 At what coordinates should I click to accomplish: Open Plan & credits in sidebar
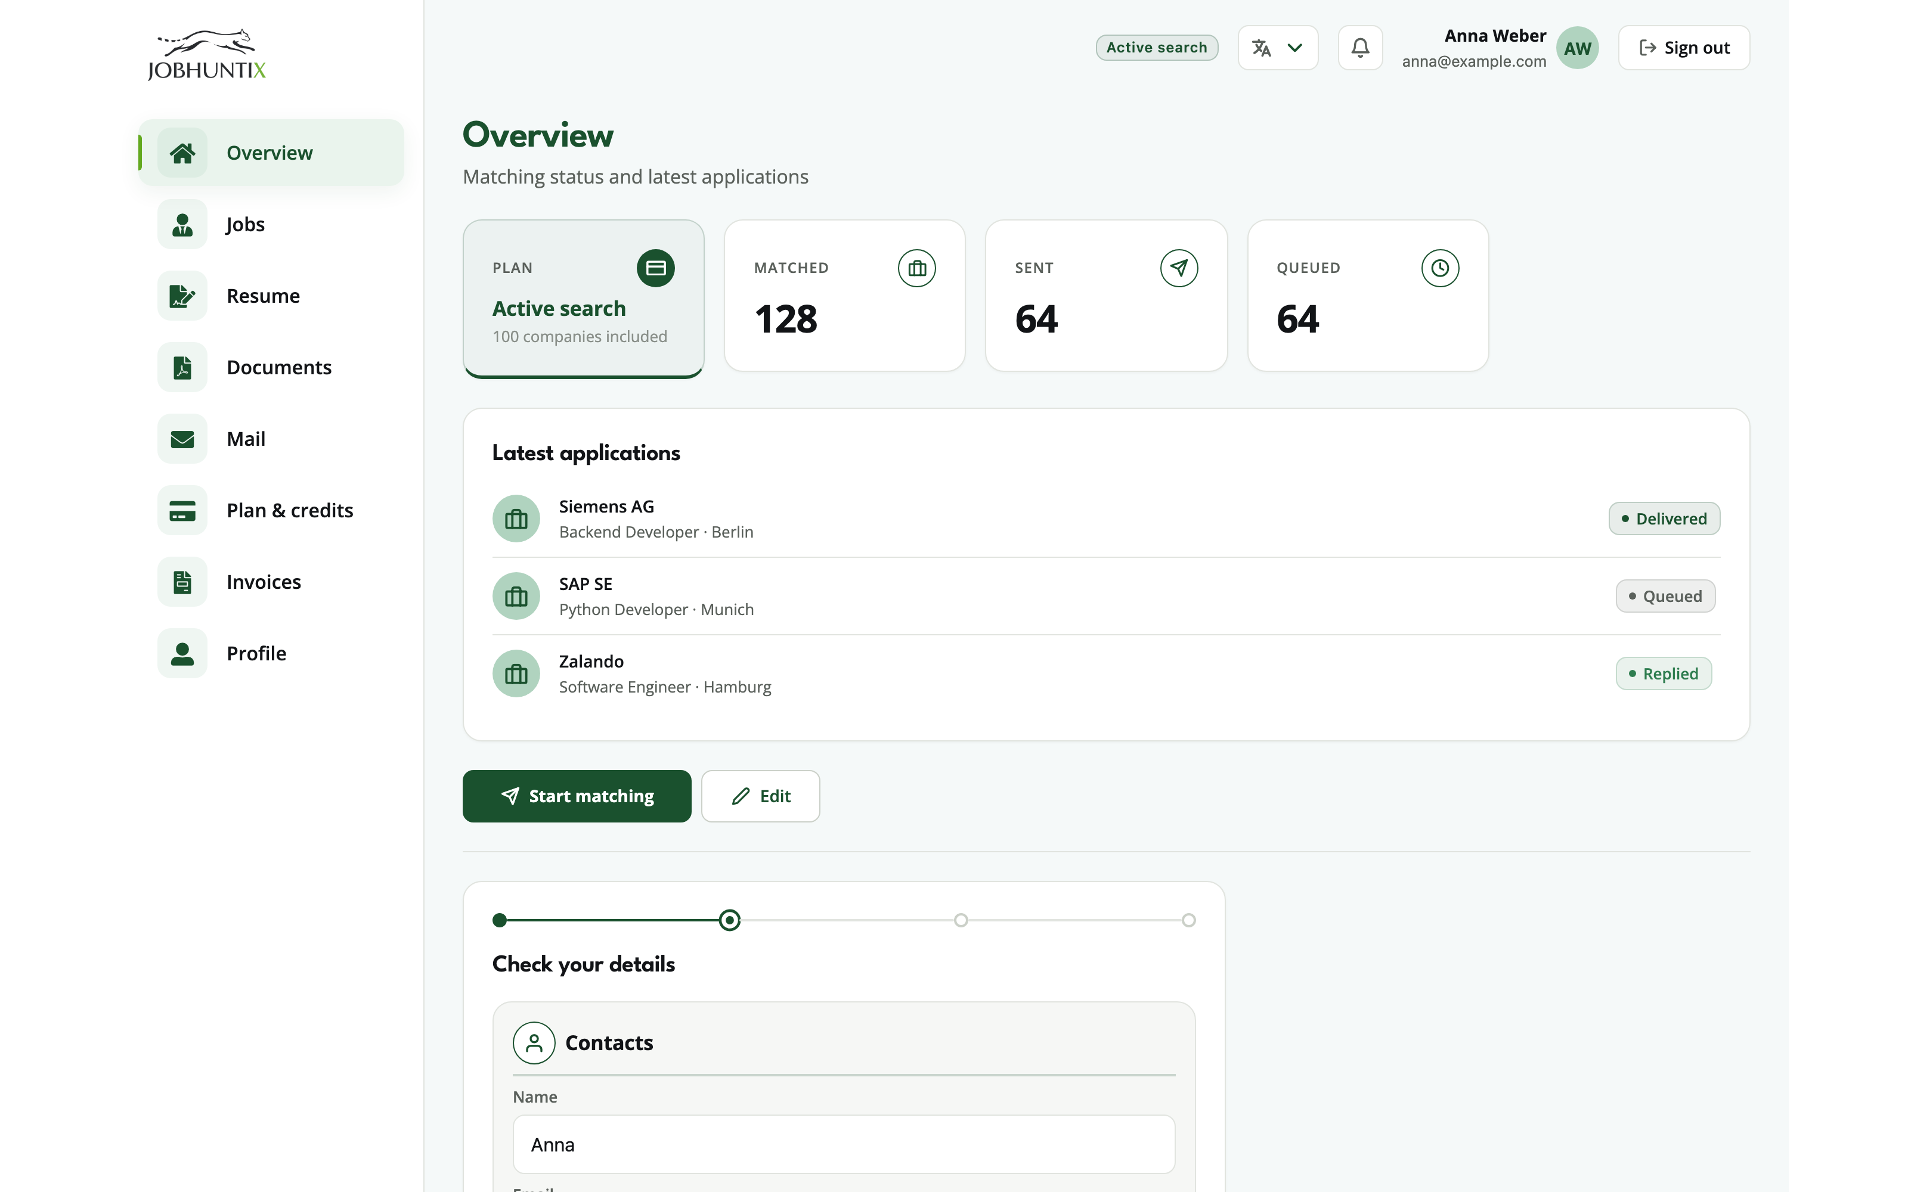(x=271, y=511)
